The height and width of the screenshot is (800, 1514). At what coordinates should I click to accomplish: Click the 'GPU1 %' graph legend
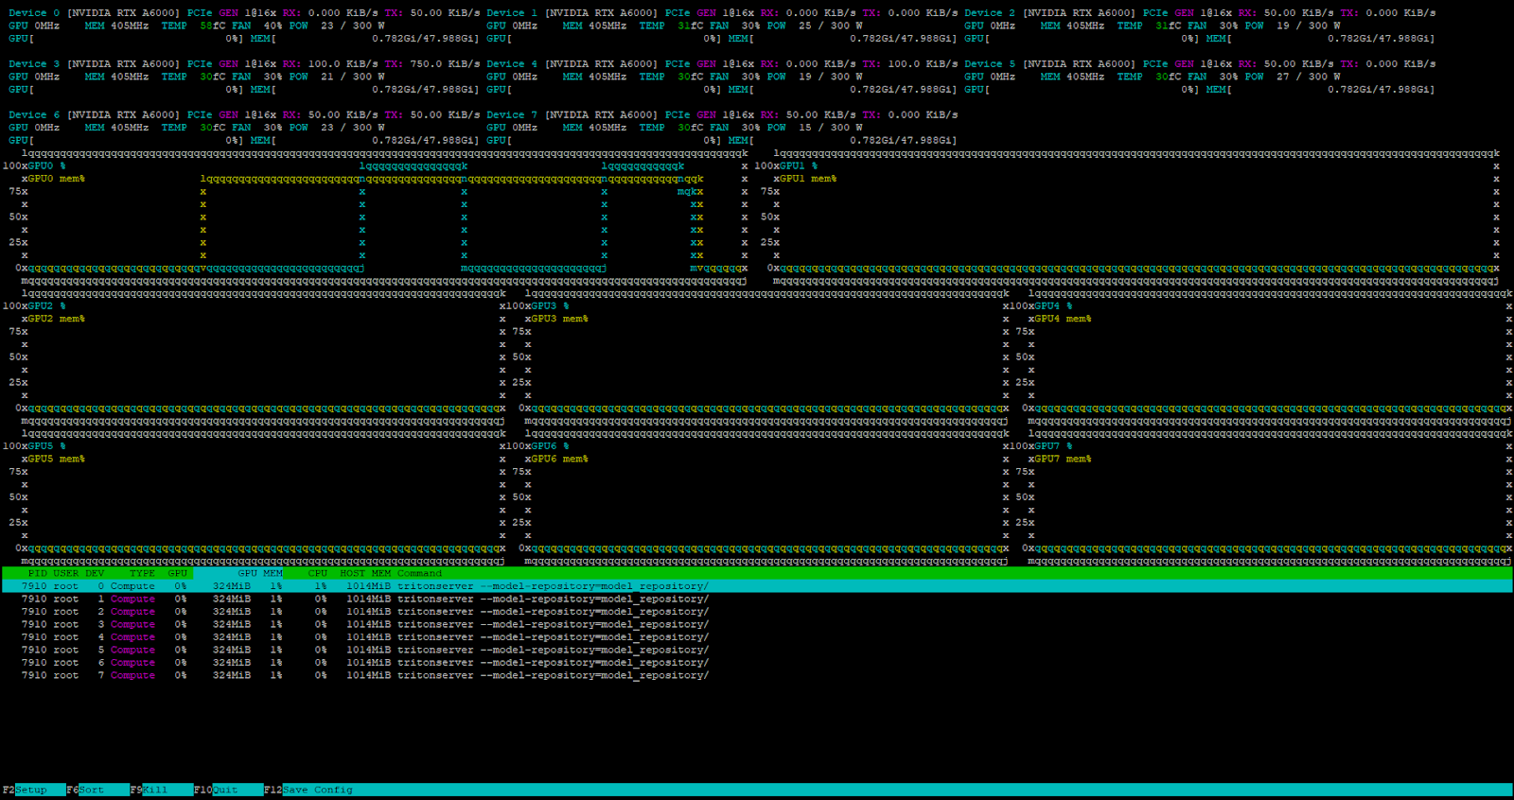799,165
